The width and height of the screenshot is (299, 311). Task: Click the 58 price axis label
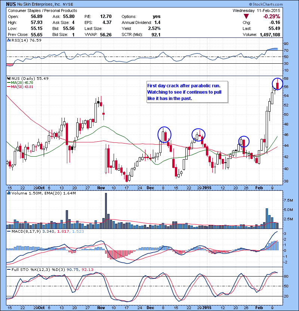coord(286,79)
